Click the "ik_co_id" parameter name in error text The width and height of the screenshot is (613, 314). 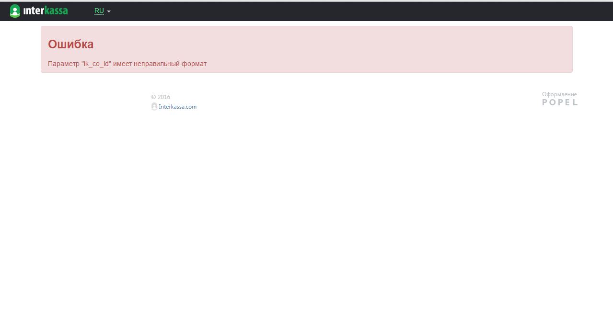(x=96, y=64)
